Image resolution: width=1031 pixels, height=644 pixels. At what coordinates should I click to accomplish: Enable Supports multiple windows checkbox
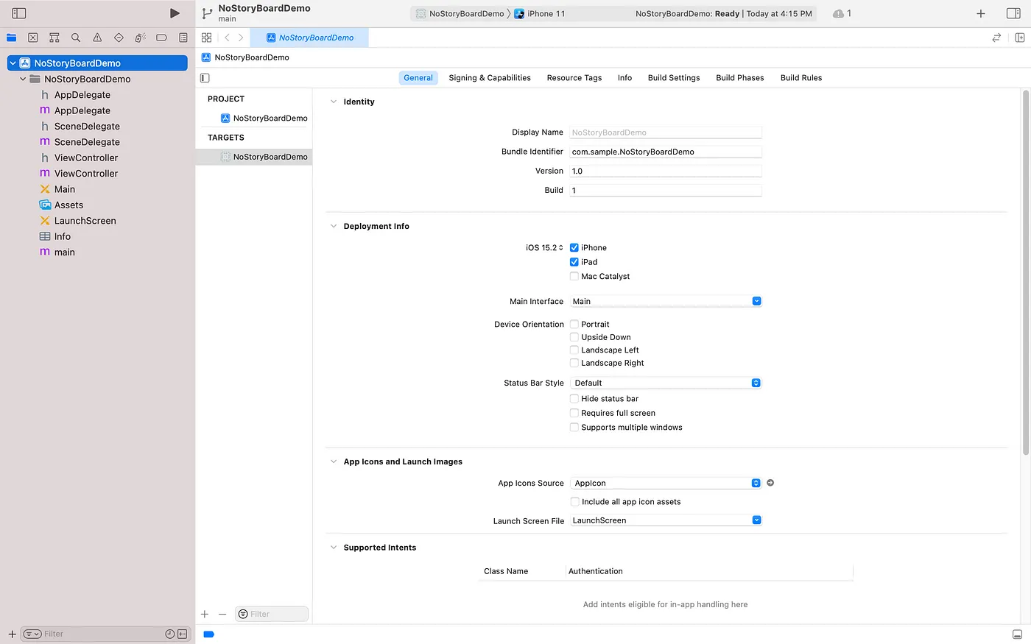tap(574, 428)
